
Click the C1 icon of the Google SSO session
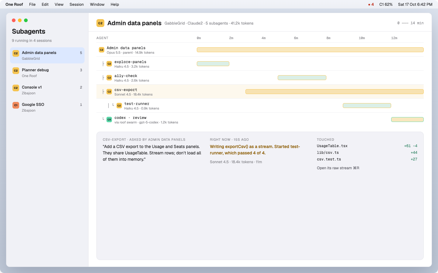16,105
